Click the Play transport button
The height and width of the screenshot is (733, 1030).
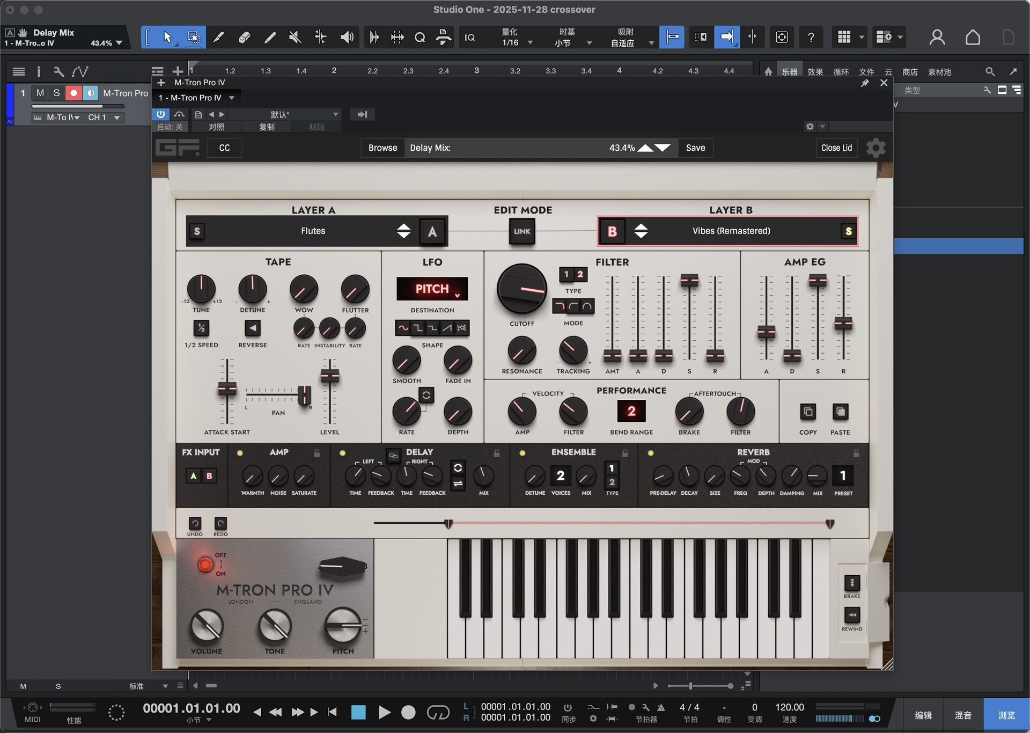coord(384,713)
